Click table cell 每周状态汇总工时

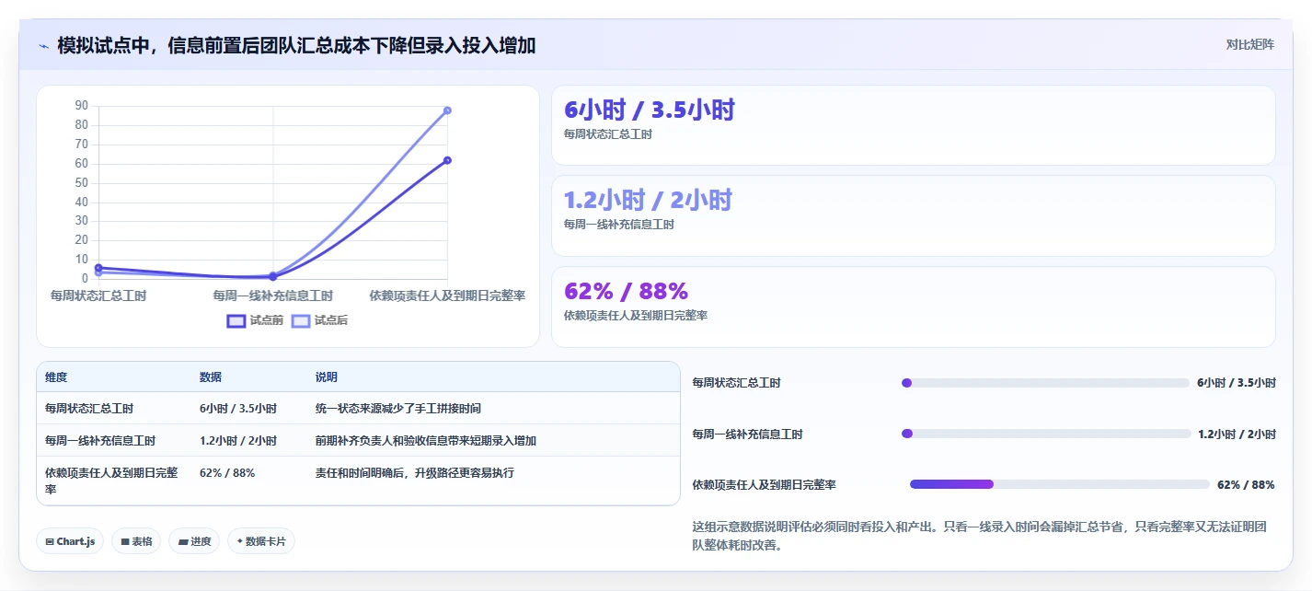[89, 408]
